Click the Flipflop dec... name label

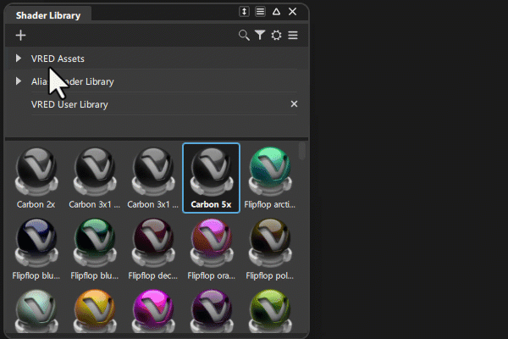(x=153, y=276)
